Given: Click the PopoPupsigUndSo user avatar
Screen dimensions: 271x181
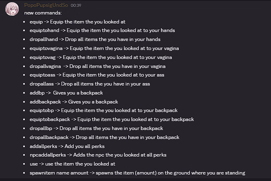Looking at the screenshot, I should [11, 9].
